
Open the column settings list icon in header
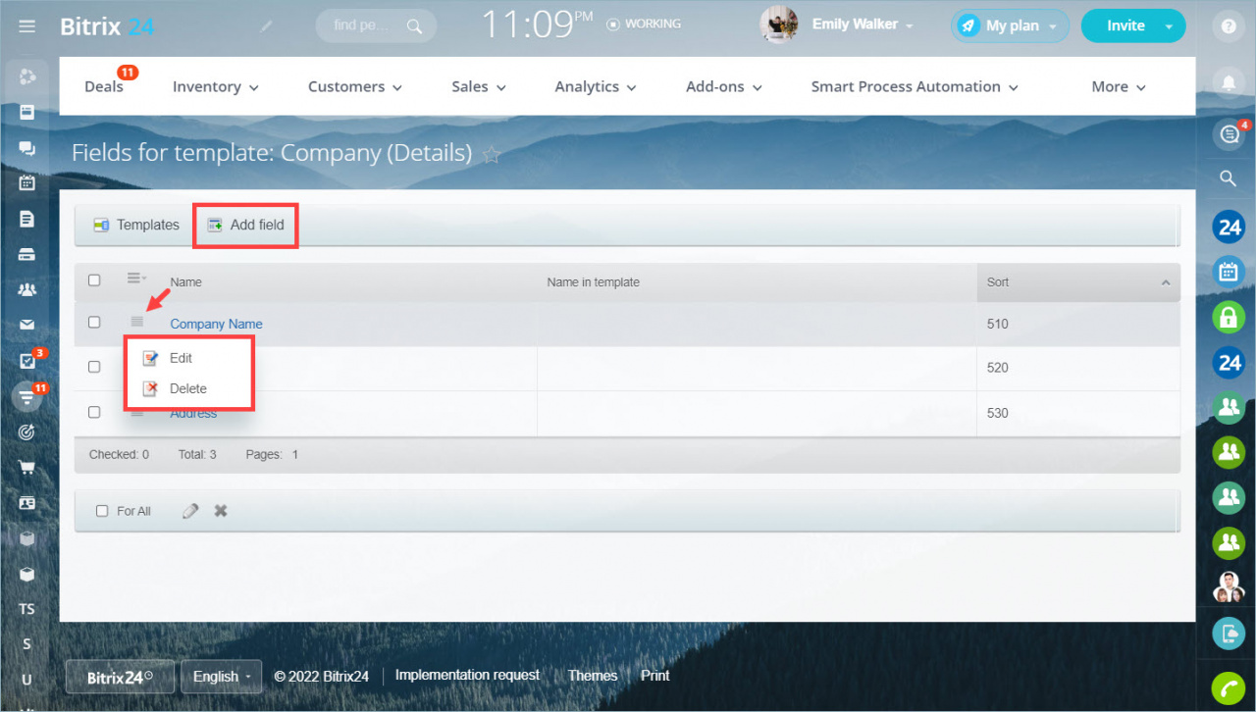(x=137, y=280)
